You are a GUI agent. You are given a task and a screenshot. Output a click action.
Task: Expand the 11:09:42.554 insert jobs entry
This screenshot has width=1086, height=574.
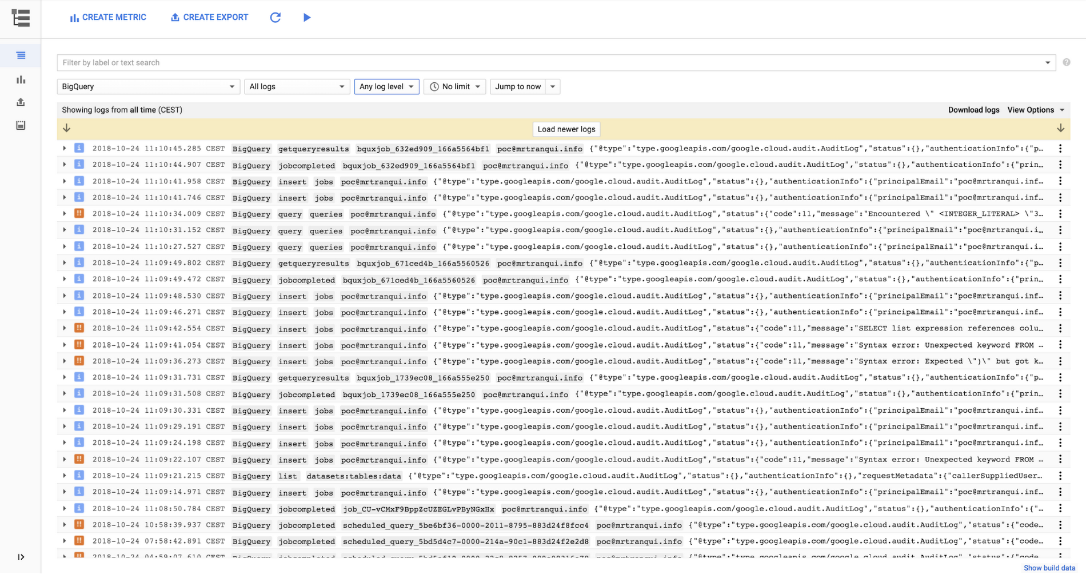point(65,328)
